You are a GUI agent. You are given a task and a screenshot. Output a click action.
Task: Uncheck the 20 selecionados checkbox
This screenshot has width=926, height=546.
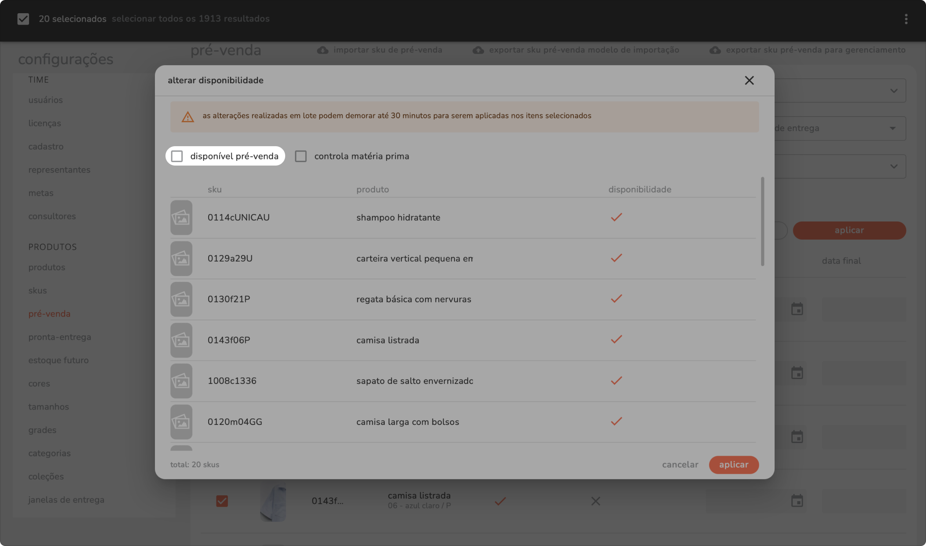[x=23, y=19]
